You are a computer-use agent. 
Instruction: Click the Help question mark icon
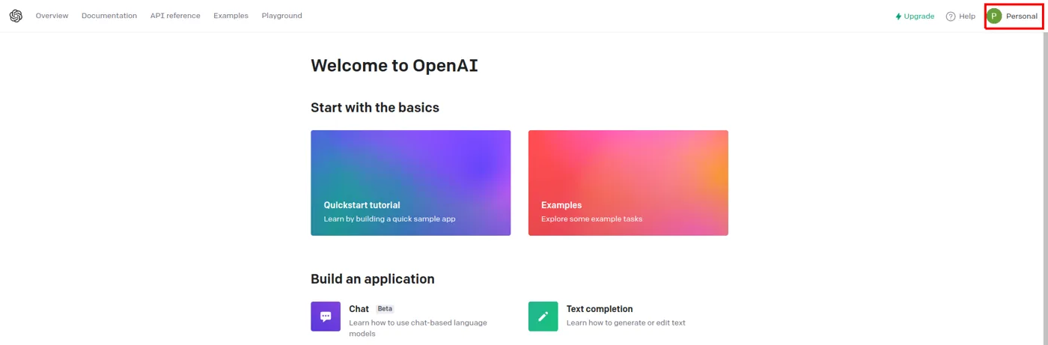tap(951, 16)
